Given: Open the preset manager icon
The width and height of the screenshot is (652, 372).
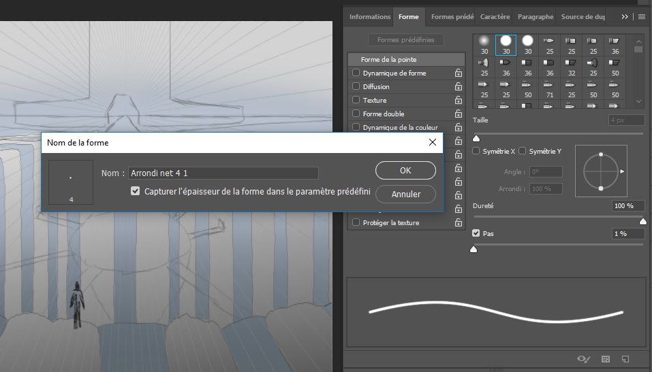Looking at the screenshot, I should point(605,358).
